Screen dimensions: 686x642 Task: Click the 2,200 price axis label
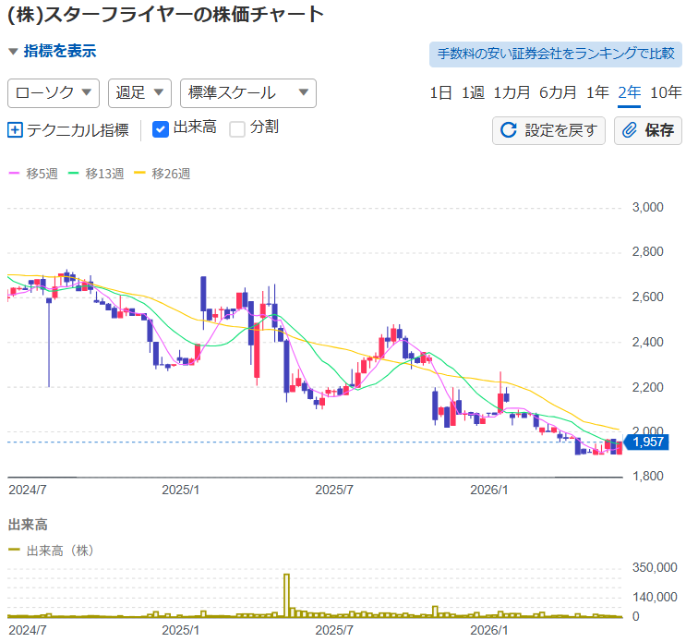(647, 387)
